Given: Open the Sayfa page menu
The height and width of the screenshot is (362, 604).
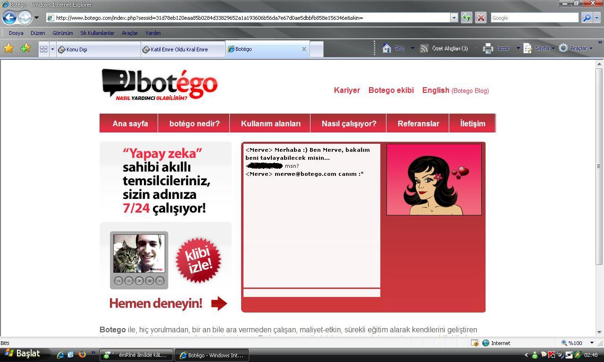Looking at the screenshot, I should (x=538, y=48).
